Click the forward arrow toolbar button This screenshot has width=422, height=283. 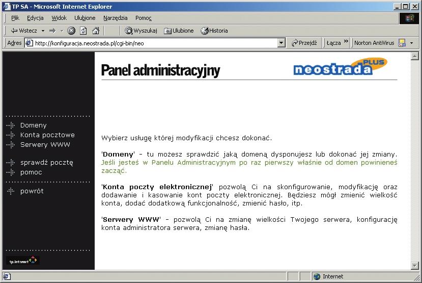pyautogui.click(x=52, y=31)
